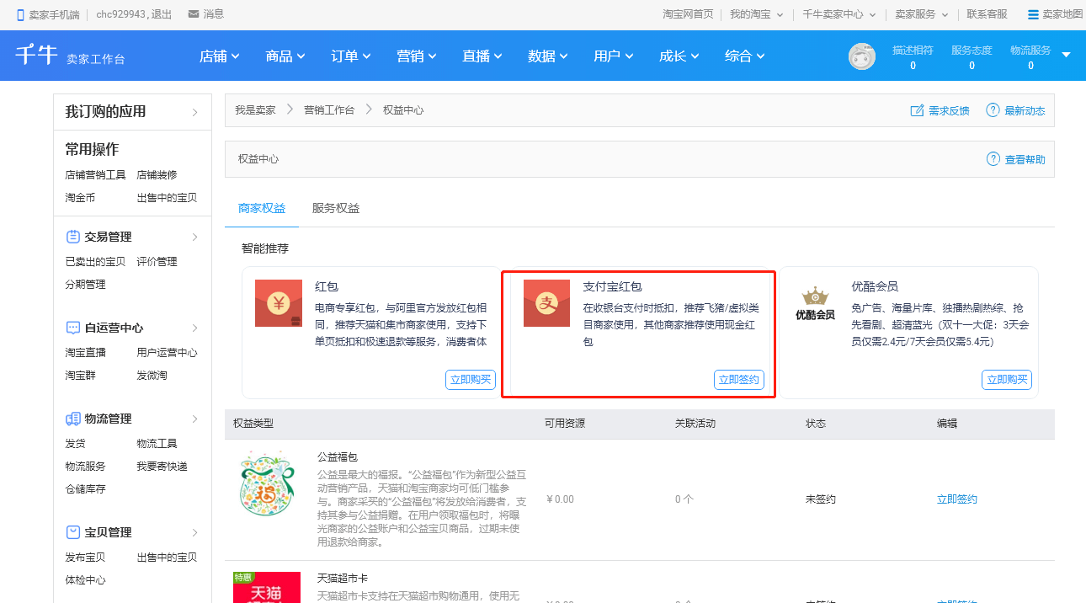
Task: Go to 我是卖家 in breadcrumb
Action: click(255, 110)
